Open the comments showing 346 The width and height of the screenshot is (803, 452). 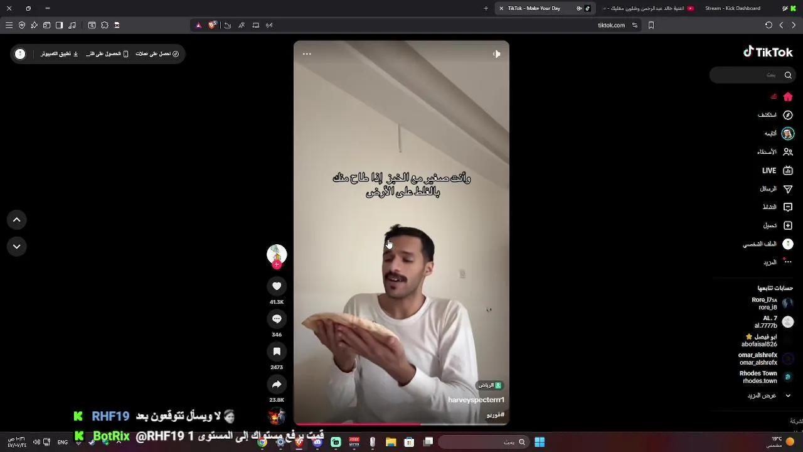point(277,319)
